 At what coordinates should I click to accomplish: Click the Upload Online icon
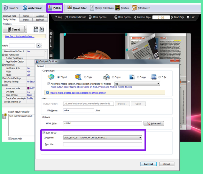[69, 8]
